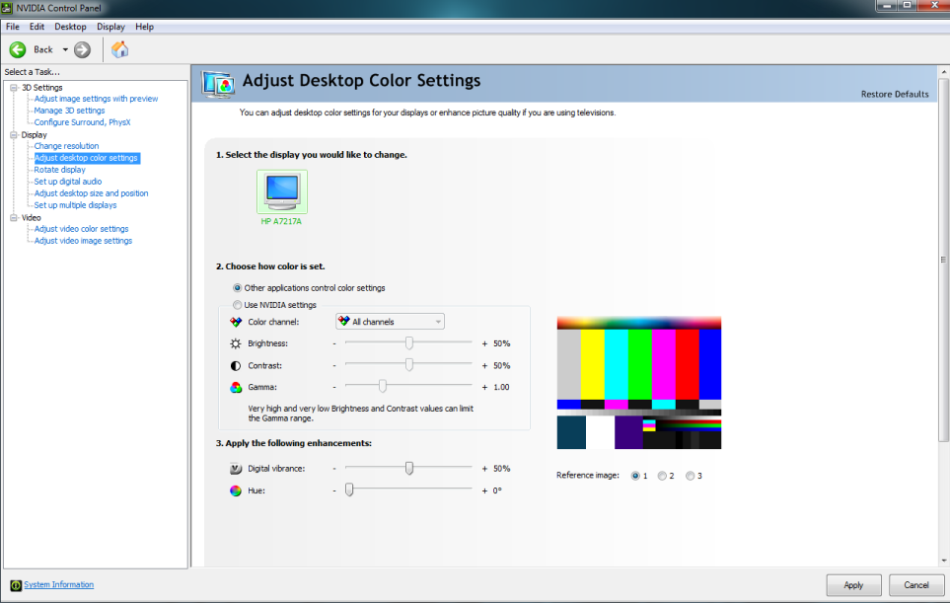The width and height of the screenshot is (950, 603).
Task: Open the Desktop menu
Action: click(70, 27)
